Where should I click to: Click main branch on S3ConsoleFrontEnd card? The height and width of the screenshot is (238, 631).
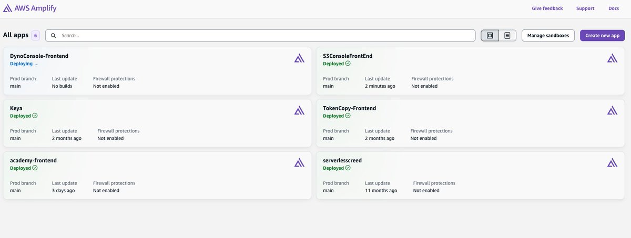(328, 86)
